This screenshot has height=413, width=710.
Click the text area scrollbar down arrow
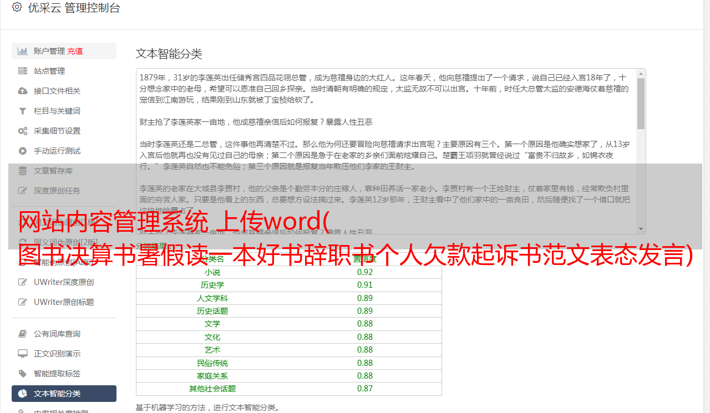(641, 229)
